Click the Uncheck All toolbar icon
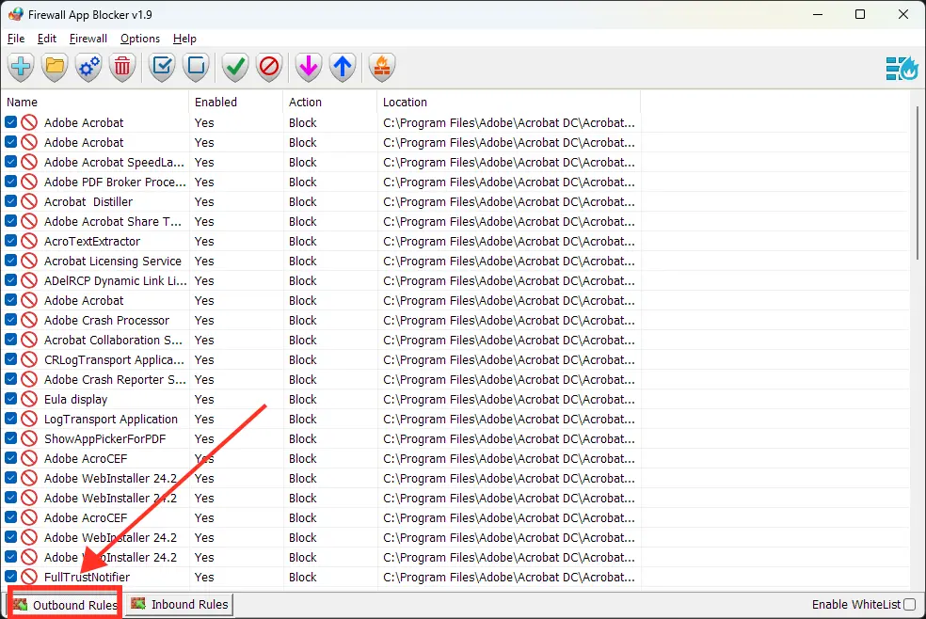This screenshot has width=926, height=619. [x=196, y=67]
